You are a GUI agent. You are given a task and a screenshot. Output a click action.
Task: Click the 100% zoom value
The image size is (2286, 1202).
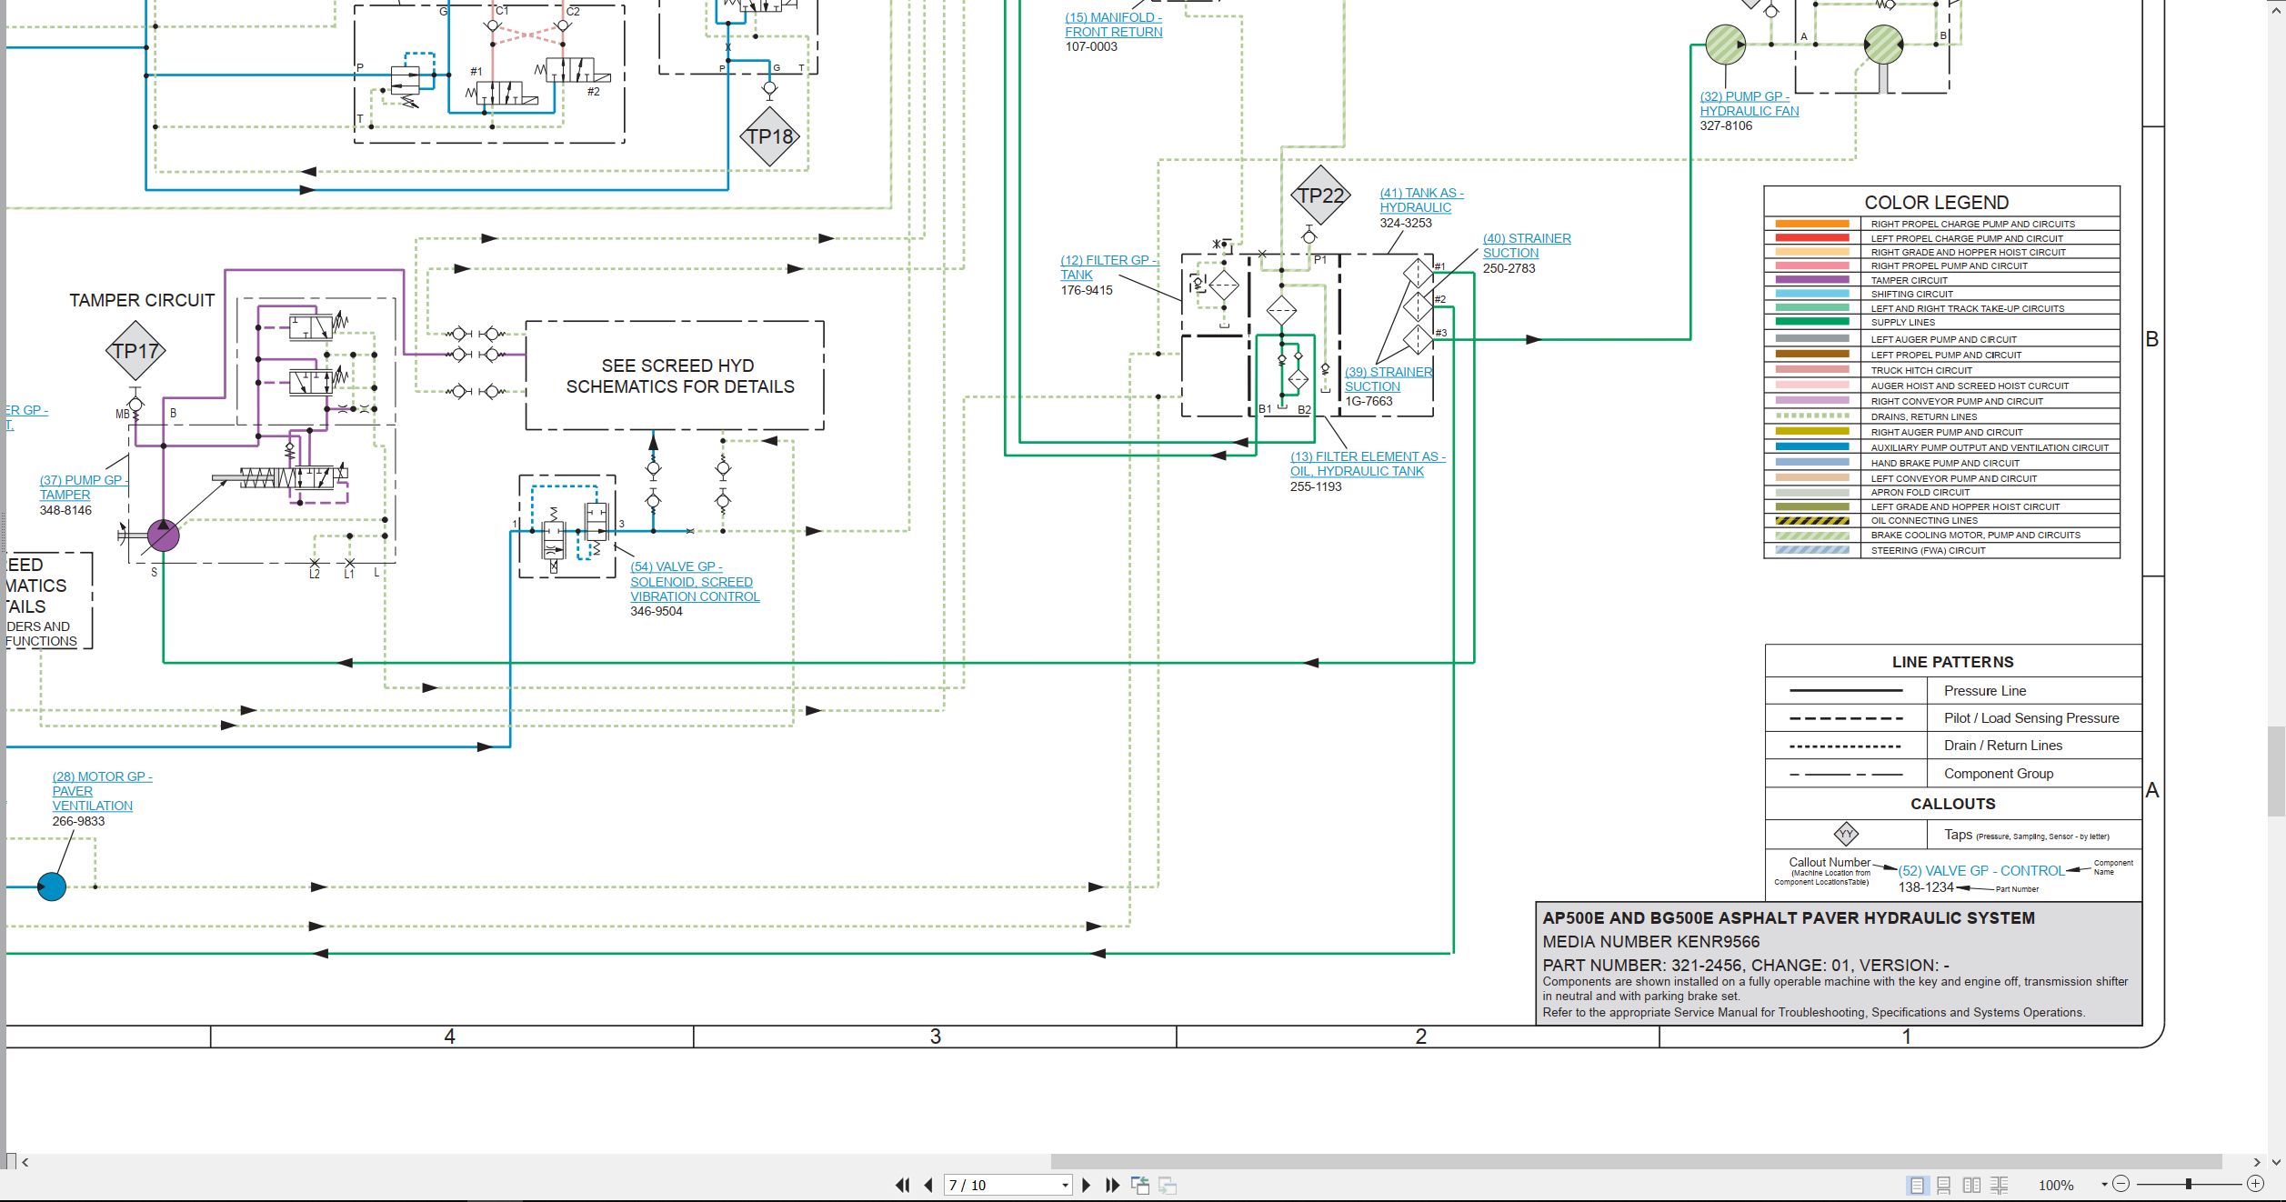pyautogui.click(x=2056, y=1185)
